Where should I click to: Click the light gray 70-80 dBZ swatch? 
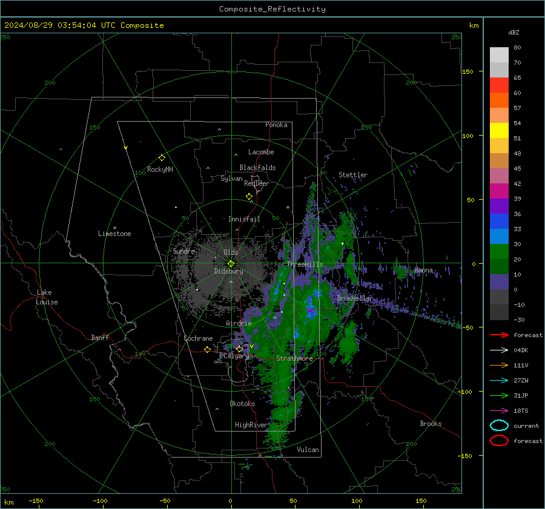click(x=499, y=54)
